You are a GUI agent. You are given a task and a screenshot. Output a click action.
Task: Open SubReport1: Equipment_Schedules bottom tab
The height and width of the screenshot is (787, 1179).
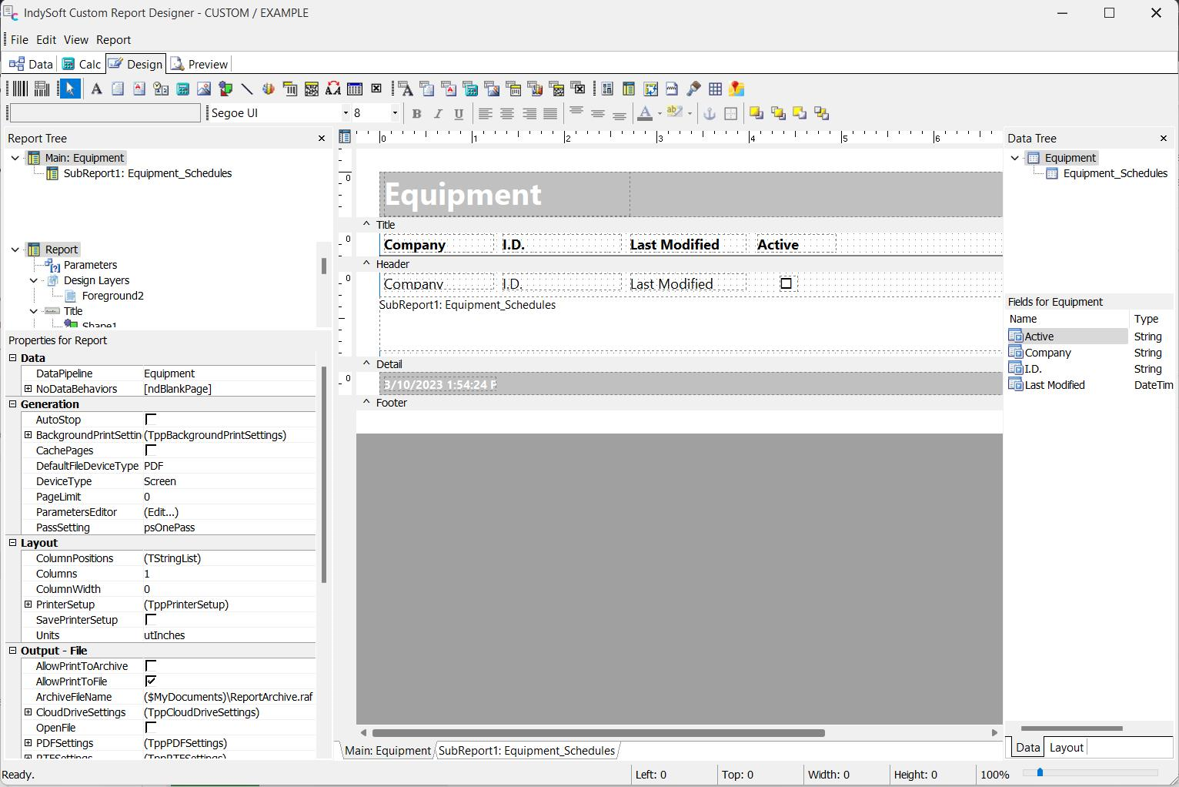[x=526, y=751]
